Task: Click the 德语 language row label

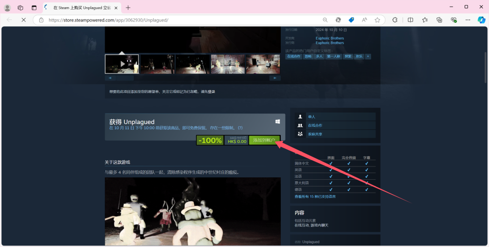Action: tap(298, 189)
